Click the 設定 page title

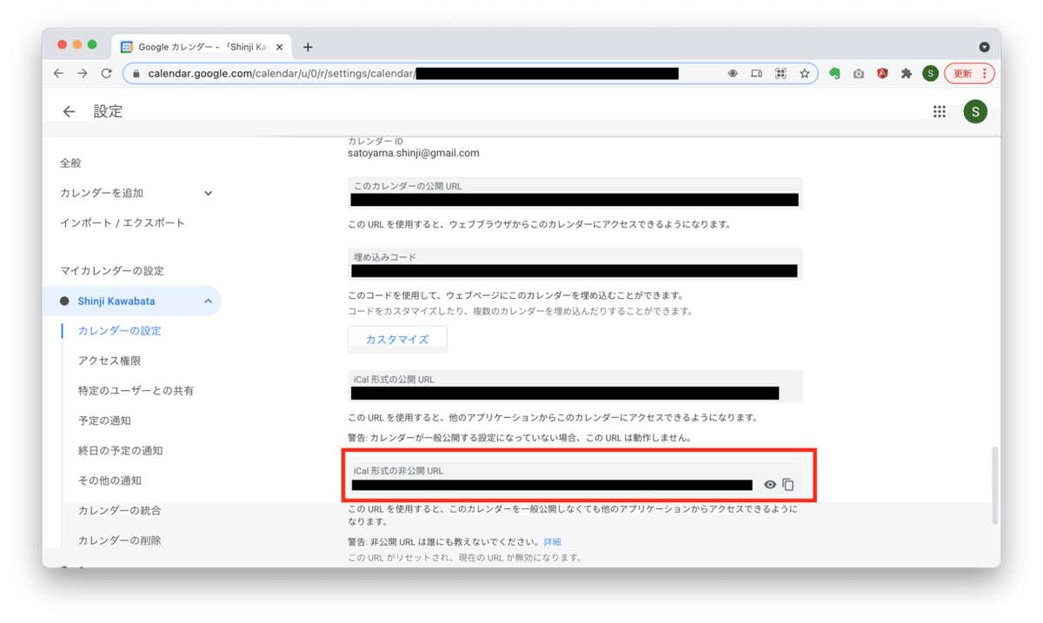108,111
